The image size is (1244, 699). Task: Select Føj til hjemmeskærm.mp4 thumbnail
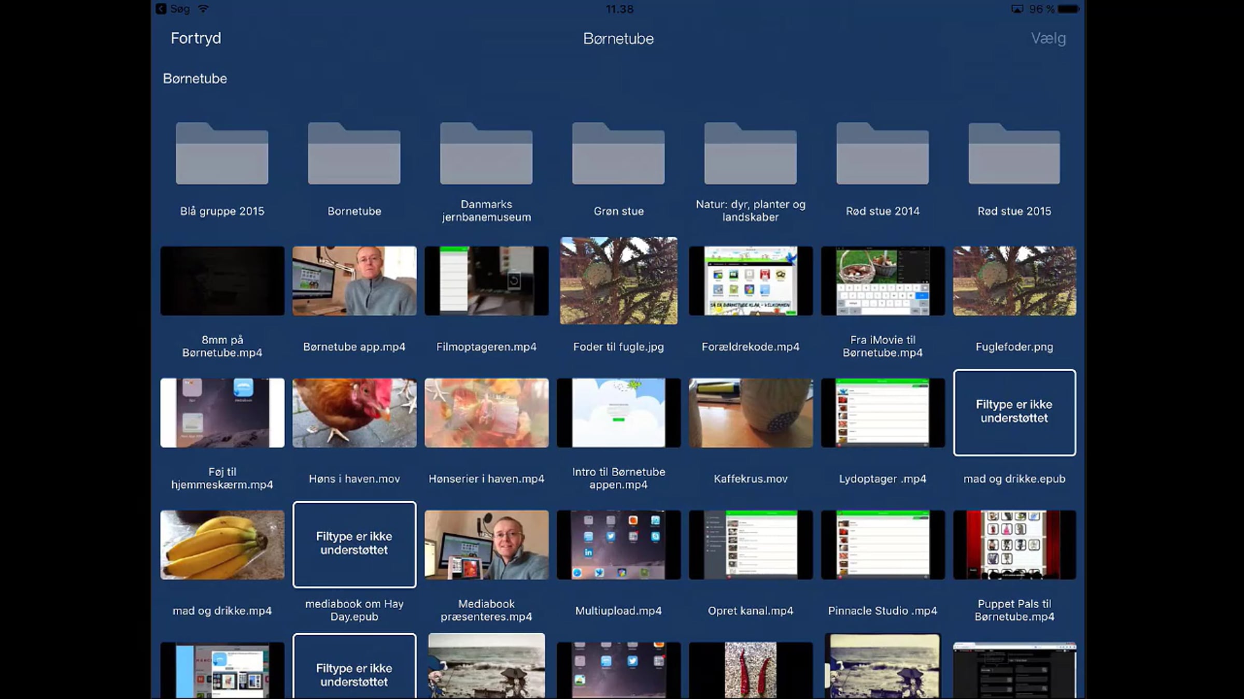click(x=222, y=413)
